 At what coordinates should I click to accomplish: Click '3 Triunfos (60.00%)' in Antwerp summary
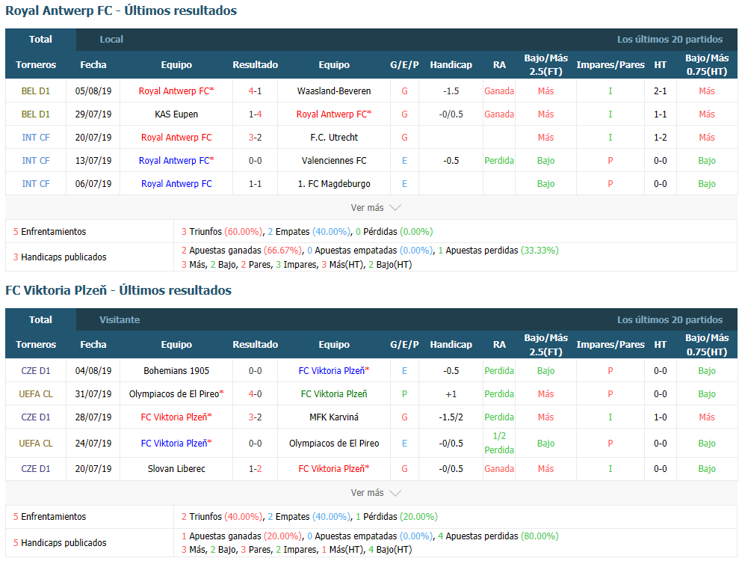click(222, 232)
